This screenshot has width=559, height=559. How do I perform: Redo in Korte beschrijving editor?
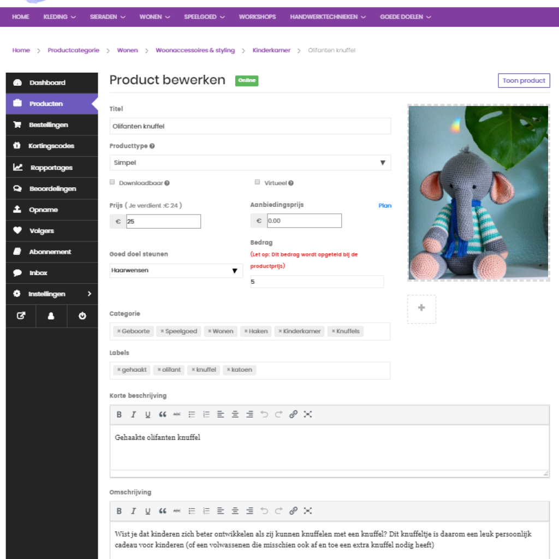[279, 414]
